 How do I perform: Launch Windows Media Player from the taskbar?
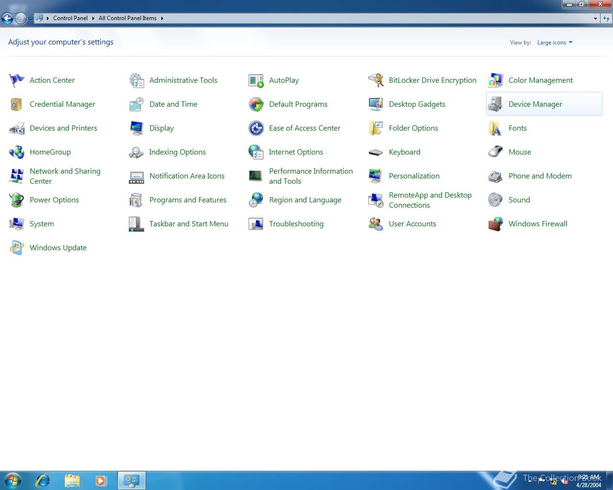(x=101, y=480)
